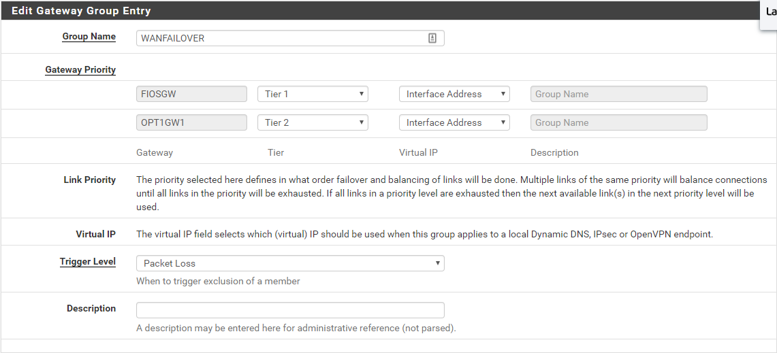Open the Tier 2 dropdown for OPT1GW1
Image resolution: width=777 pixels, height=353 pixels.
tap(313, 122)
